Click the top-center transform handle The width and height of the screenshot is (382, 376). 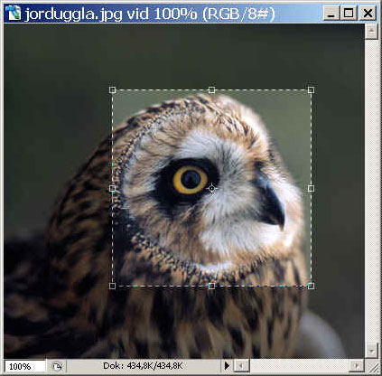[x=211, y=89]
